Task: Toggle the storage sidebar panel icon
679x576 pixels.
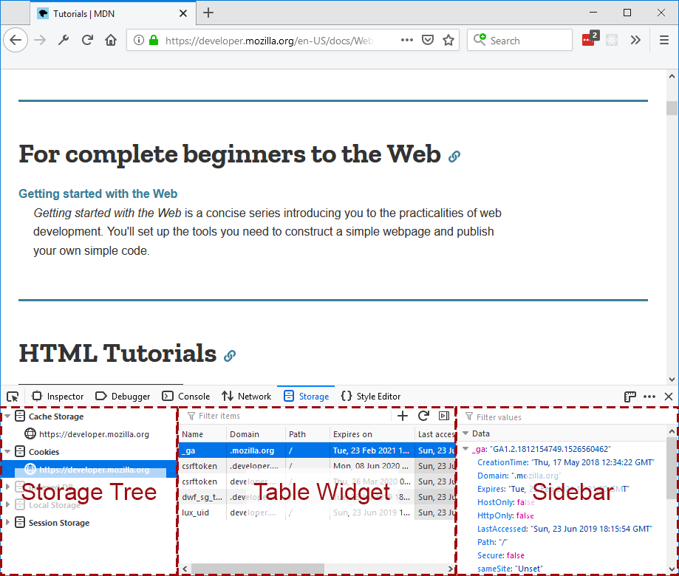Action: click(x=444, y=416)
